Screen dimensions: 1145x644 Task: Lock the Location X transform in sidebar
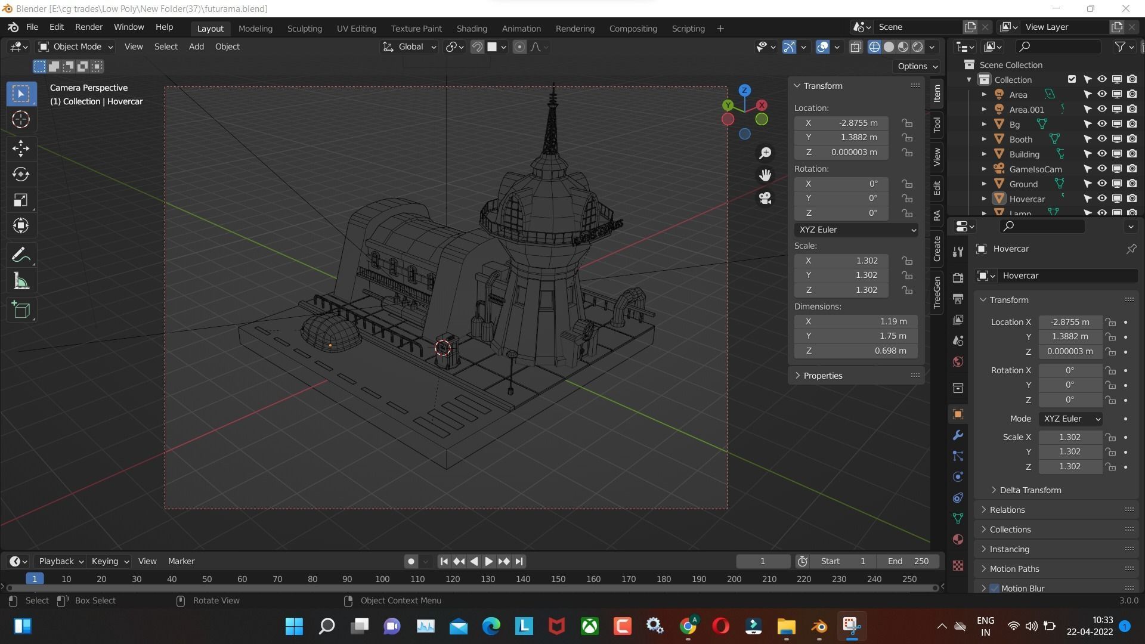tap(907, 123)
